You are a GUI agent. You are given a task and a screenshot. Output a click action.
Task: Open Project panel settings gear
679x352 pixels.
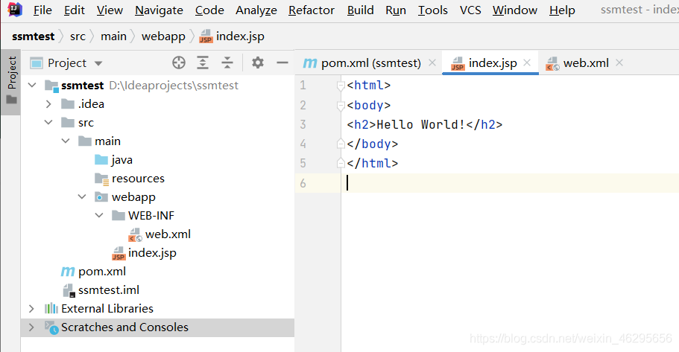pyautogui.click(x=258, y=63)
